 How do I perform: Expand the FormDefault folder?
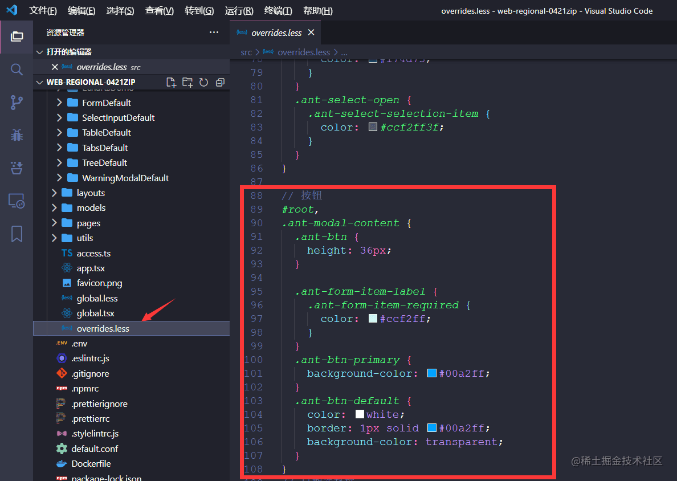(106, 103)
